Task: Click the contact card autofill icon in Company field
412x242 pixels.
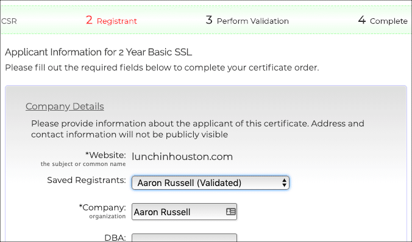Action: (x=231, y=212)
